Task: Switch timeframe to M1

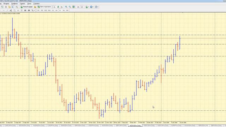Action: (38, 10)
